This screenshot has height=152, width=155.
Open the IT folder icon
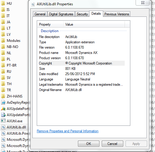click(x=3, y=16)
